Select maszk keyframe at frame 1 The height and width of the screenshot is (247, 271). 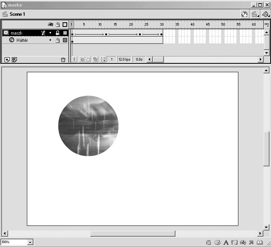72,34
